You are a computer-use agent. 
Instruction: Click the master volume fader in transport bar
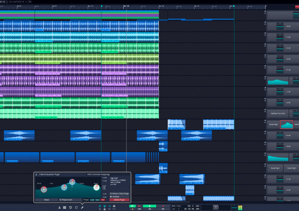(x=234, y=207)
